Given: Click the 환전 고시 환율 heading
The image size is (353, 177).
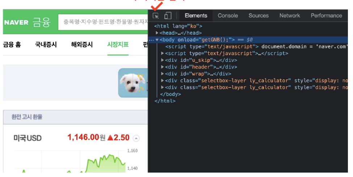Looking at the screenshot, I should click(27, 117).
